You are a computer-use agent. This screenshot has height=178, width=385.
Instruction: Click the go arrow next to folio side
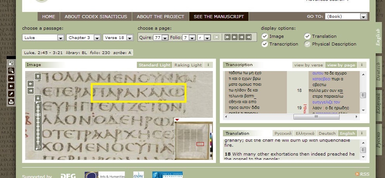[x=216, y=37]
